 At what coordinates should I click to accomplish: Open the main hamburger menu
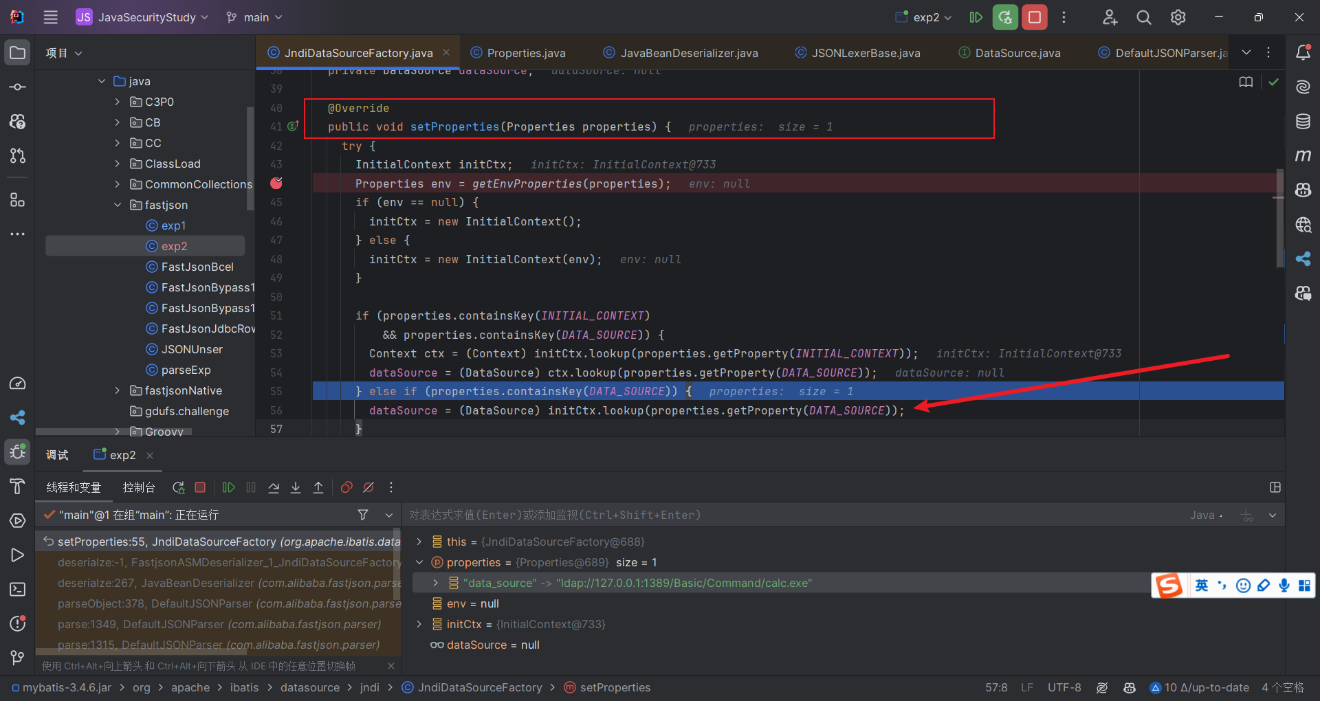pyautogui.click(x=50, y=17)
